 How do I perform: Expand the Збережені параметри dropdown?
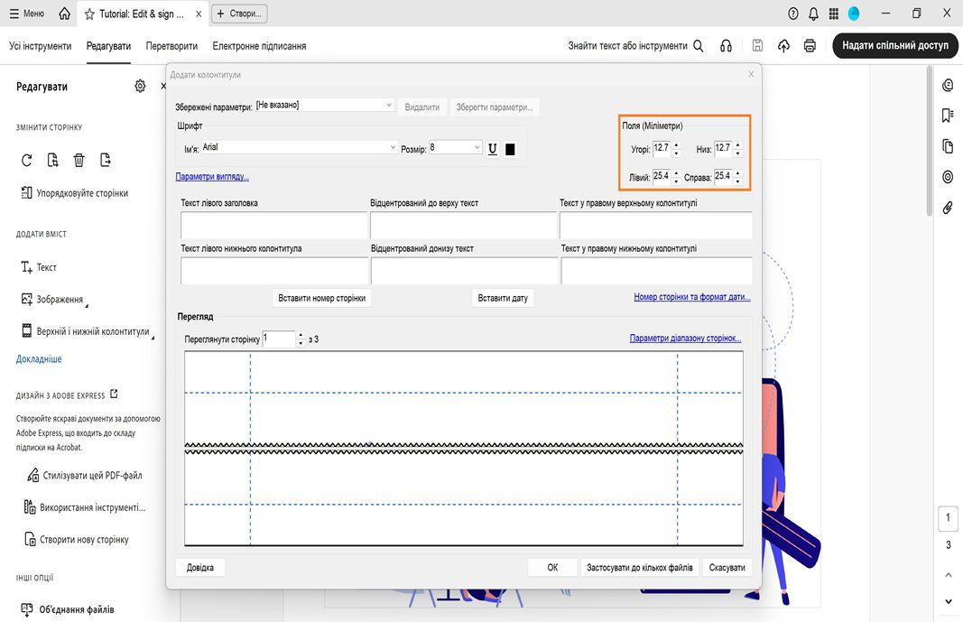(x=389, y=105)
